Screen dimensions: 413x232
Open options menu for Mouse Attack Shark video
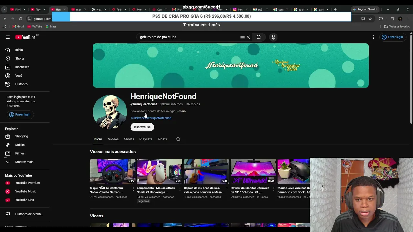(180, 189)
